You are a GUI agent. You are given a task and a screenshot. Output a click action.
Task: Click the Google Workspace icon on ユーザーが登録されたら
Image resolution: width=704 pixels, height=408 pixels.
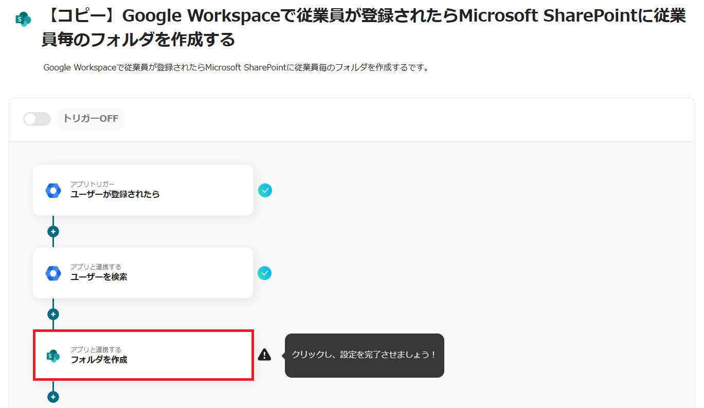[x=53, y=190]
